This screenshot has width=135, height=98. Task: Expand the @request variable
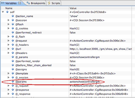(9, 41)
